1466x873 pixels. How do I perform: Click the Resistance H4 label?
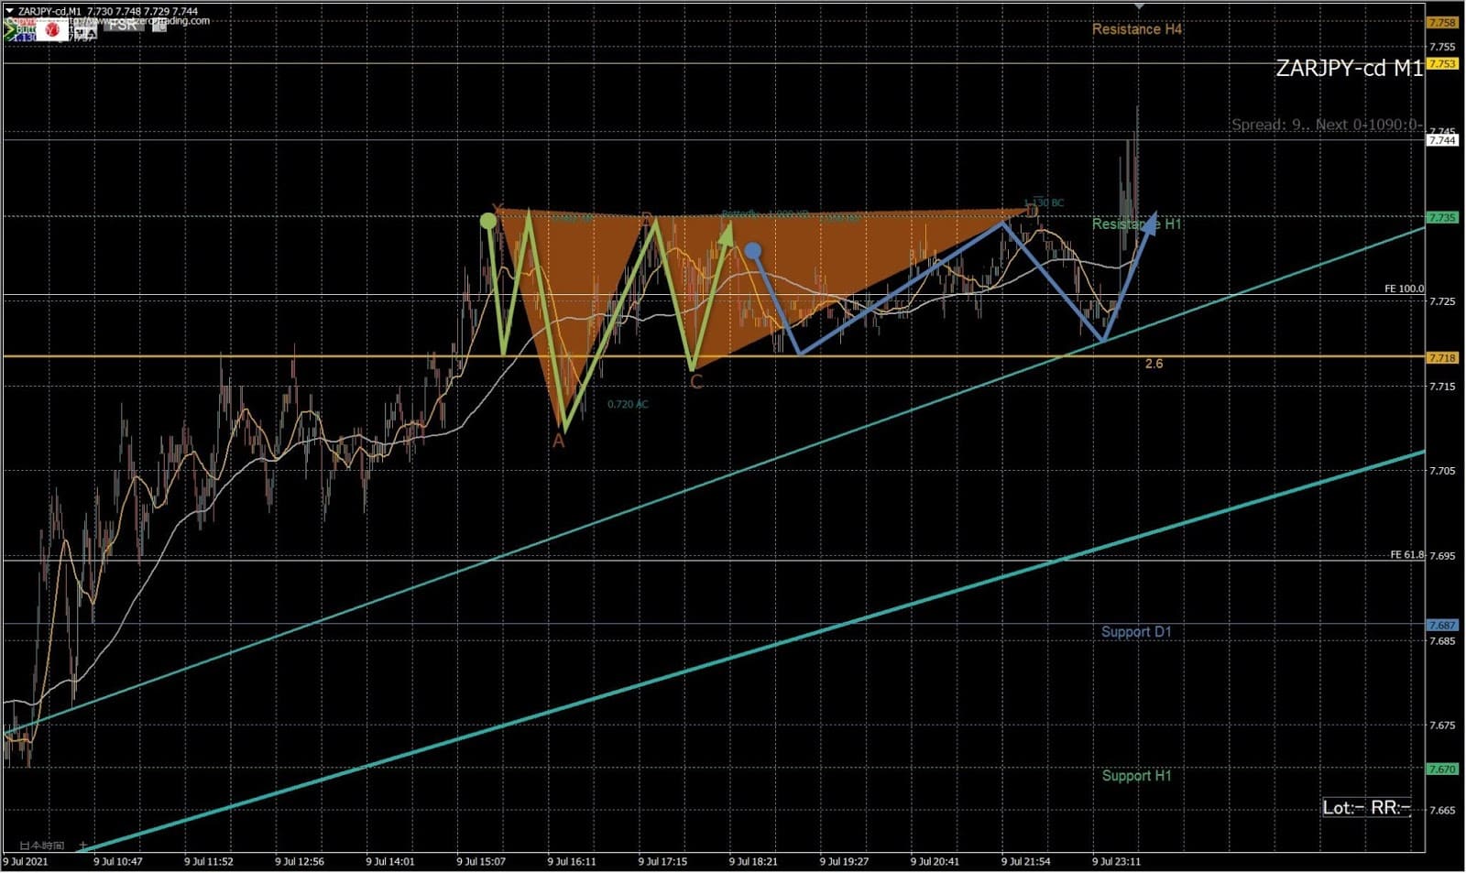click(1136, 29)
